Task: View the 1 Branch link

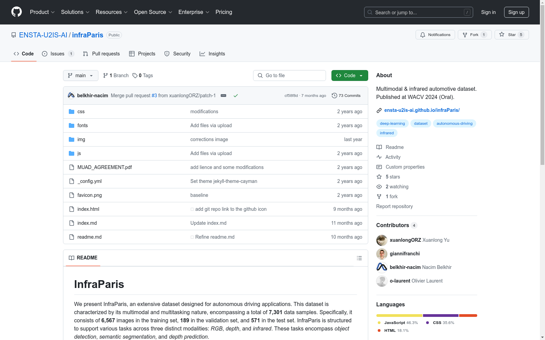Action: click(x=116, y=75)
